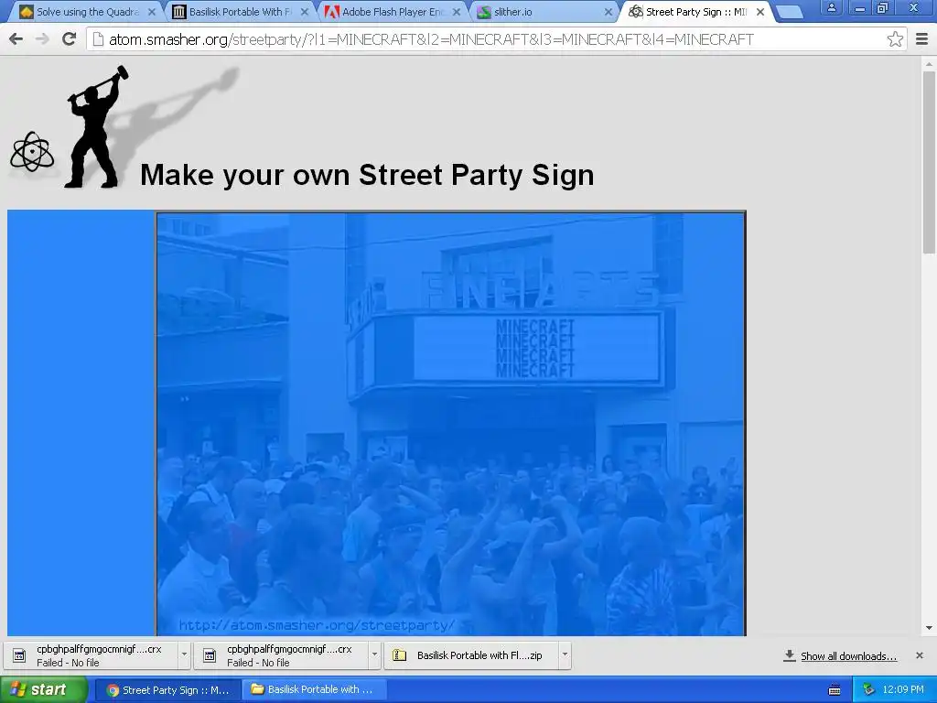Bookmark this page with the star icon

point(895,39)
